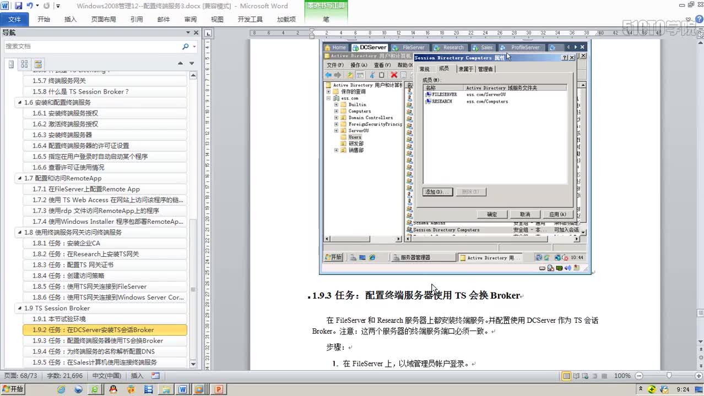Click the 中文(中国) language indicator
Viewport: 704px width, 396px height.
106,376
